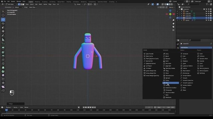Select the Cube.003 outliner row
Screen dimensions: 213x119
(194, 18)
